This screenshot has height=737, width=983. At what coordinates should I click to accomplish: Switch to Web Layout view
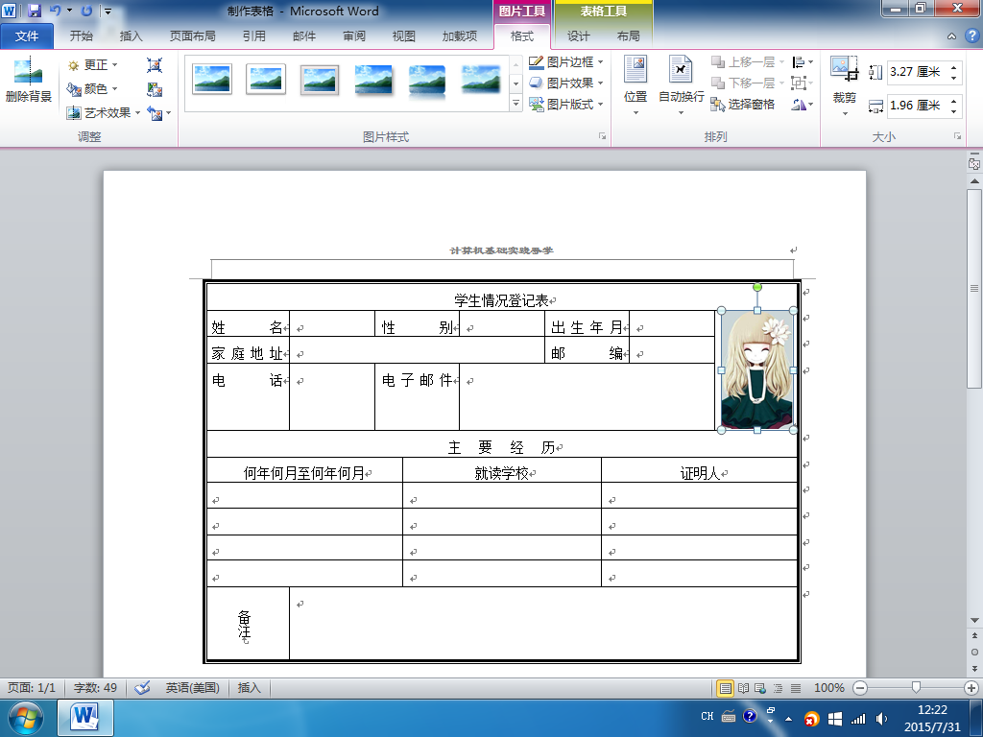point(760,688)
